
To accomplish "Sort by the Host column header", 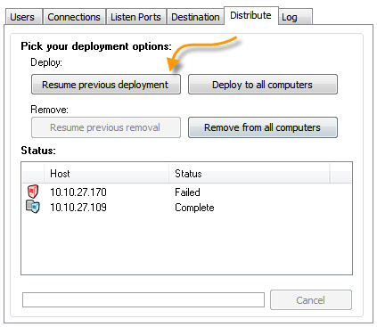I will tap(106, 174).
